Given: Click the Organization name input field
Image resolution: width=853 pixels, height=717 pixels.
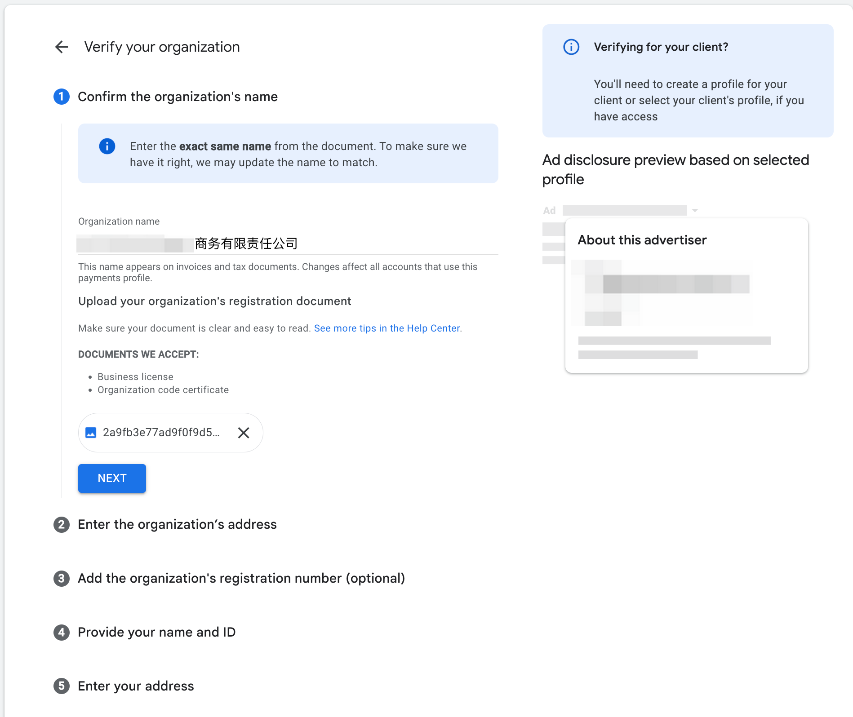Looking at the screenshot, I should (288, 243).
